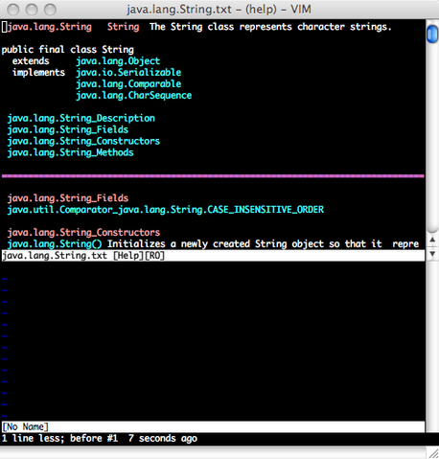Follow the java.lang.String() constructor link
Image resolution: width=439 pixels, height=459 pixels.
pos(55,244)
